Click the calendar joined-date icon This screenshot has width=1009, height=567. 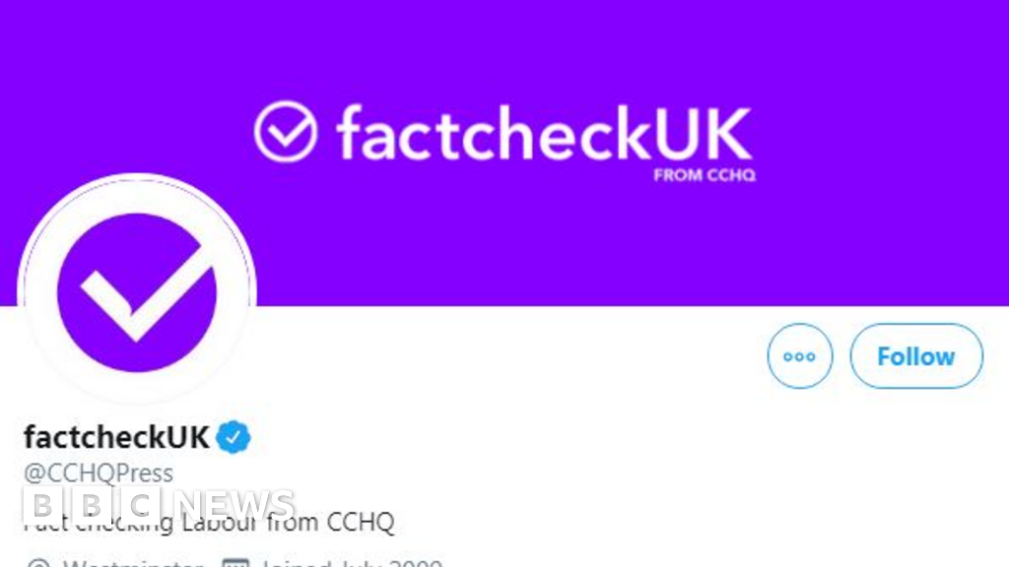click(x=235, y=562)
